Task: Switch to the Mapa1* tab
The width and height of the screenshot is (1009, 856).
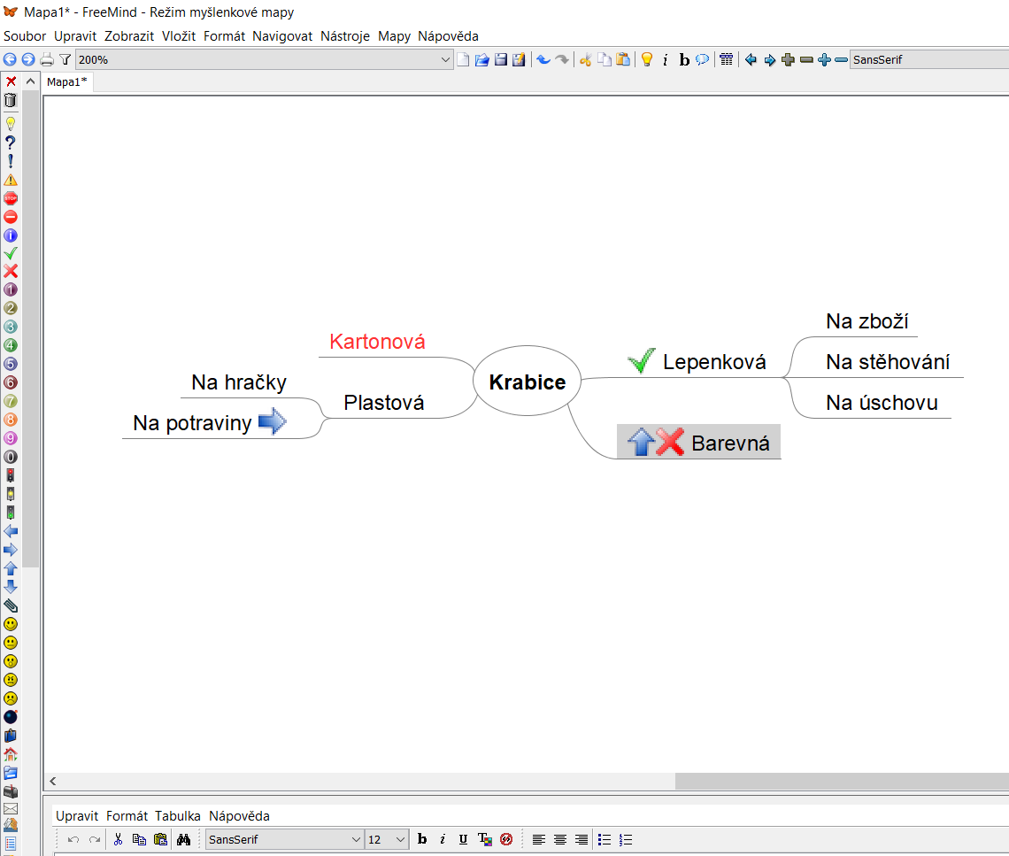Action: pos(67,81)
